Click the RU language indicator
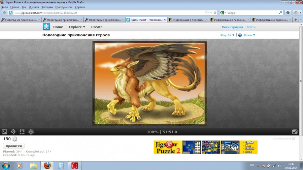This screenshot has width=303, height=170. coord(252,165)
